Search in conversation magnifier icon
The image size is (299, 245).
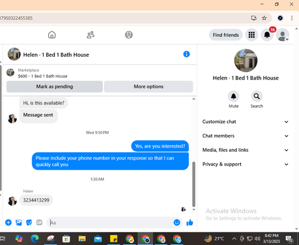(x=257, y=96)
